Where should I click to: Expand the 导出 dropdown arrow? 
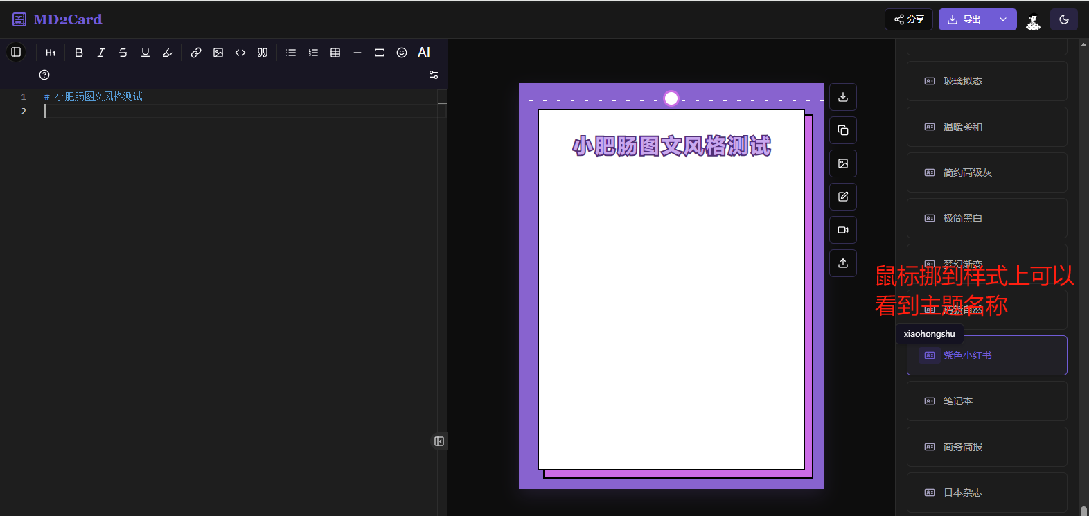click(1003, 19)
